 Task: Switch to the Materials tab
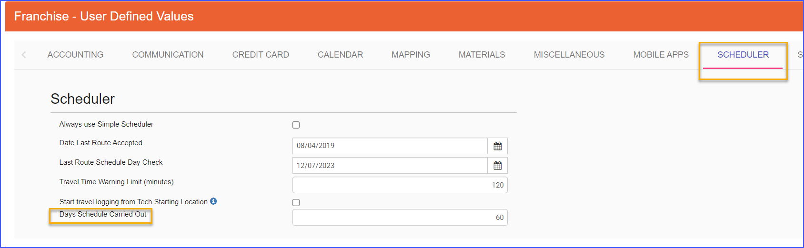coord(482,55)
